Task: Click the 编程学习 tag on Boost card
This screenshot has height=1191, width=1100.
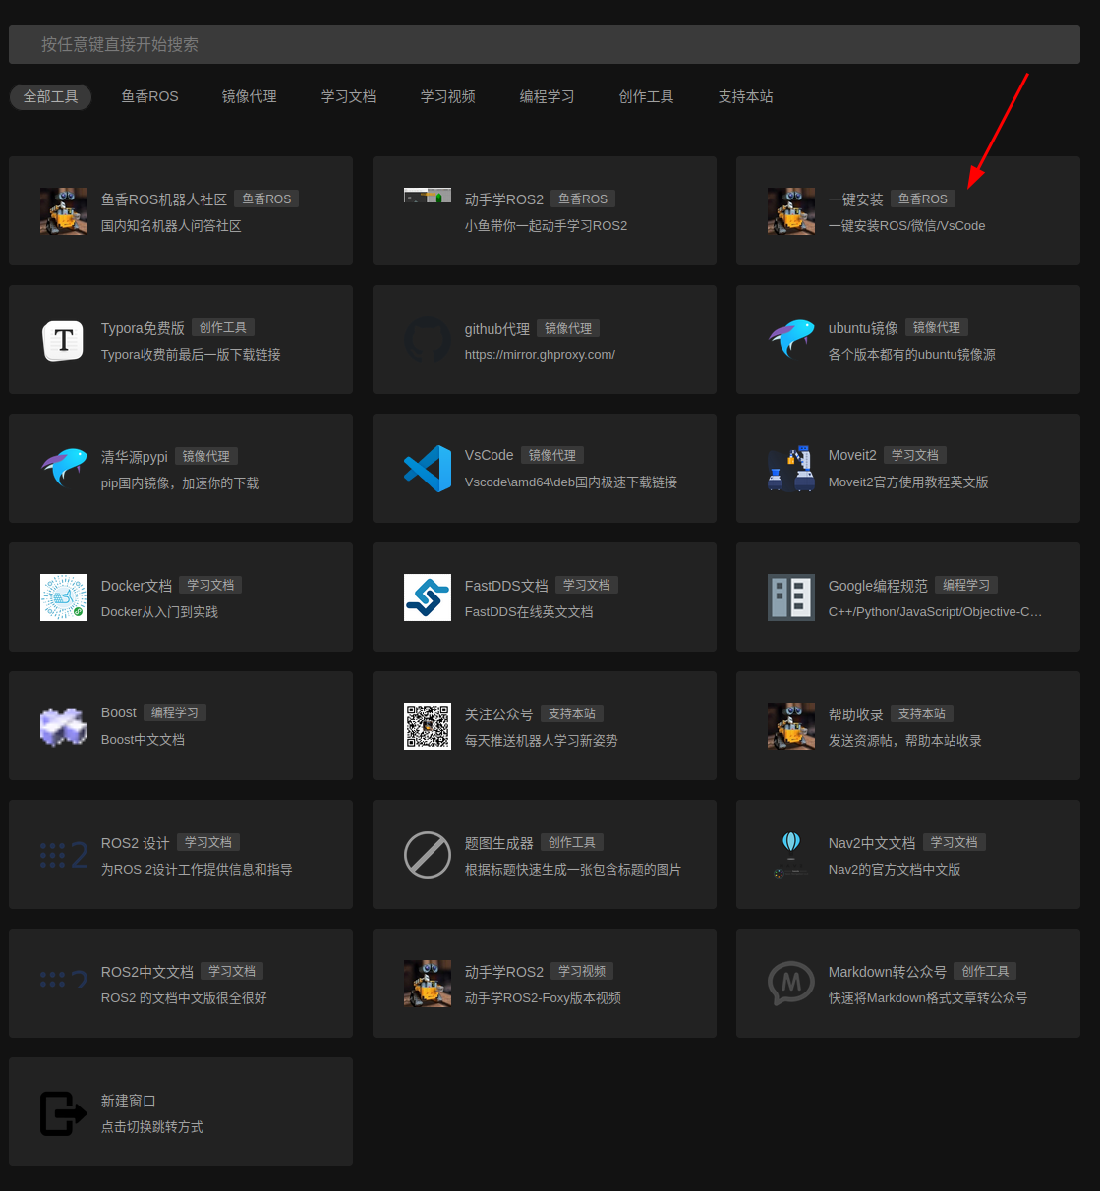Action: click(175, 712)
